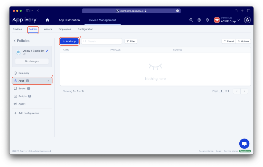The image size is (263, 167).
Task: Open the Documentation footer link
Action: pos(206,151)
